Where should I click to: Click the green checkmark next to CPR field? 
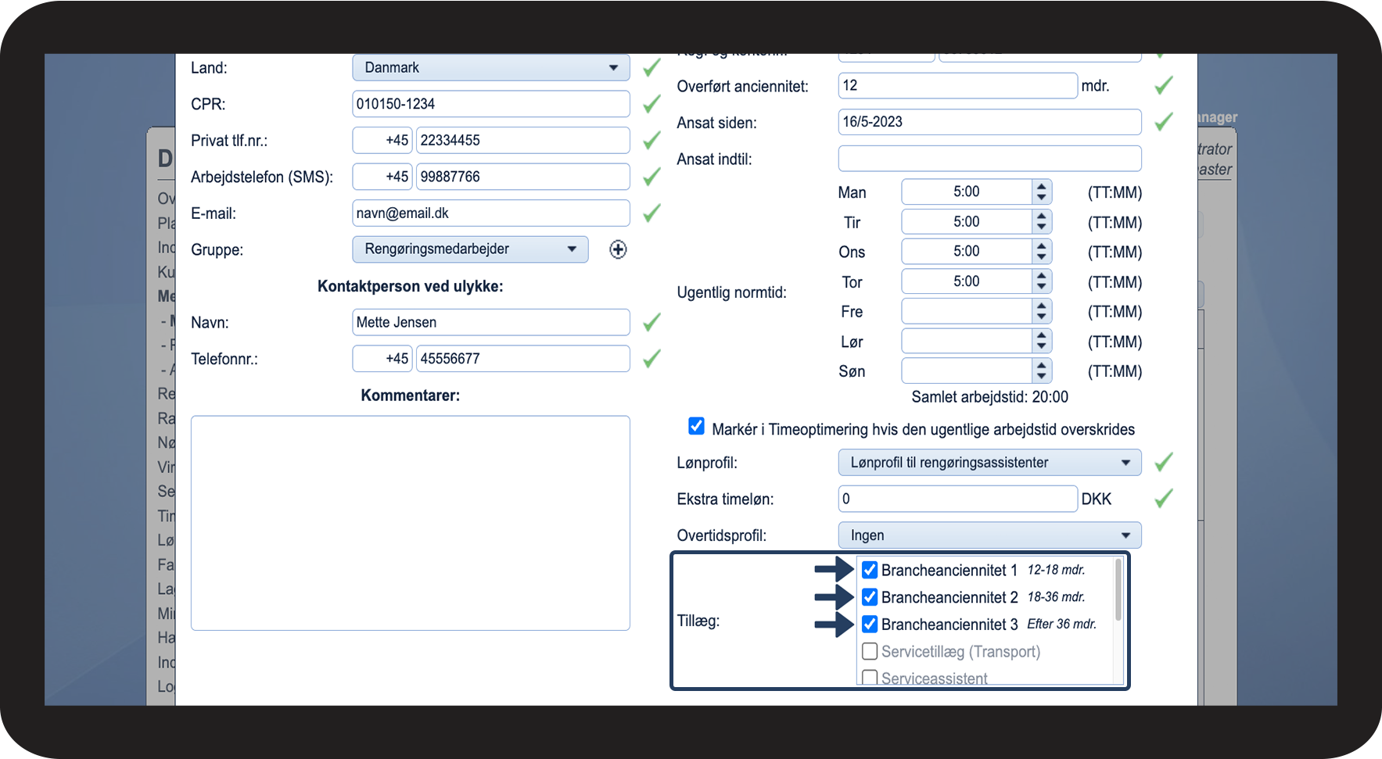coord(652,104)
